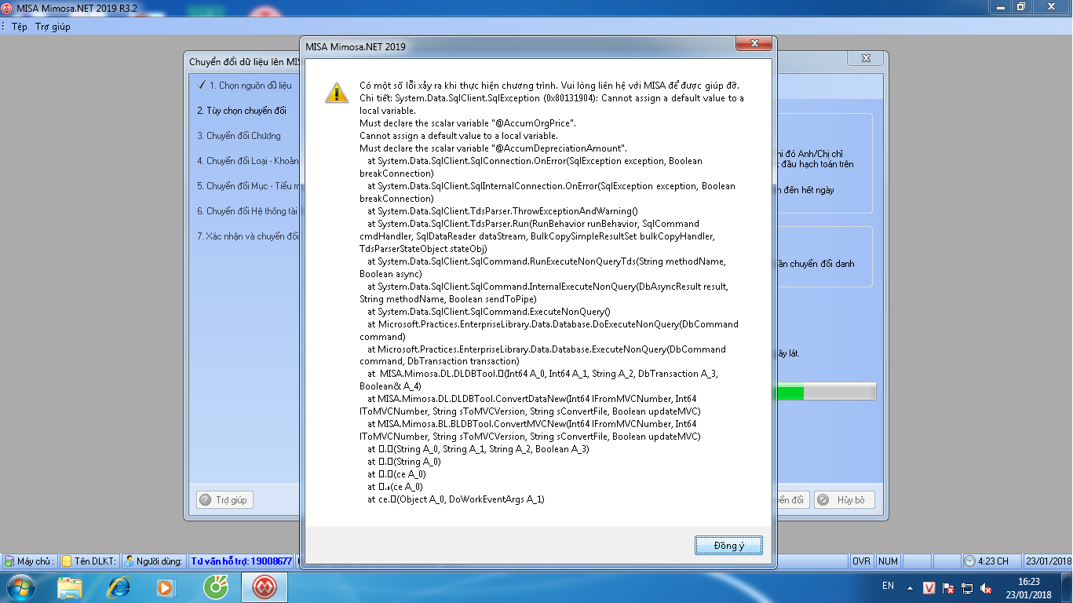Click the Hủy bỏ cancel icon in wizard
This screenshot has width=1073, height=603.
(x=824, y=499)
